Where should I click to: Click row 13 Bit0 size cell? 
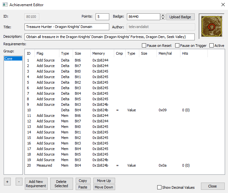click(78, 127)
